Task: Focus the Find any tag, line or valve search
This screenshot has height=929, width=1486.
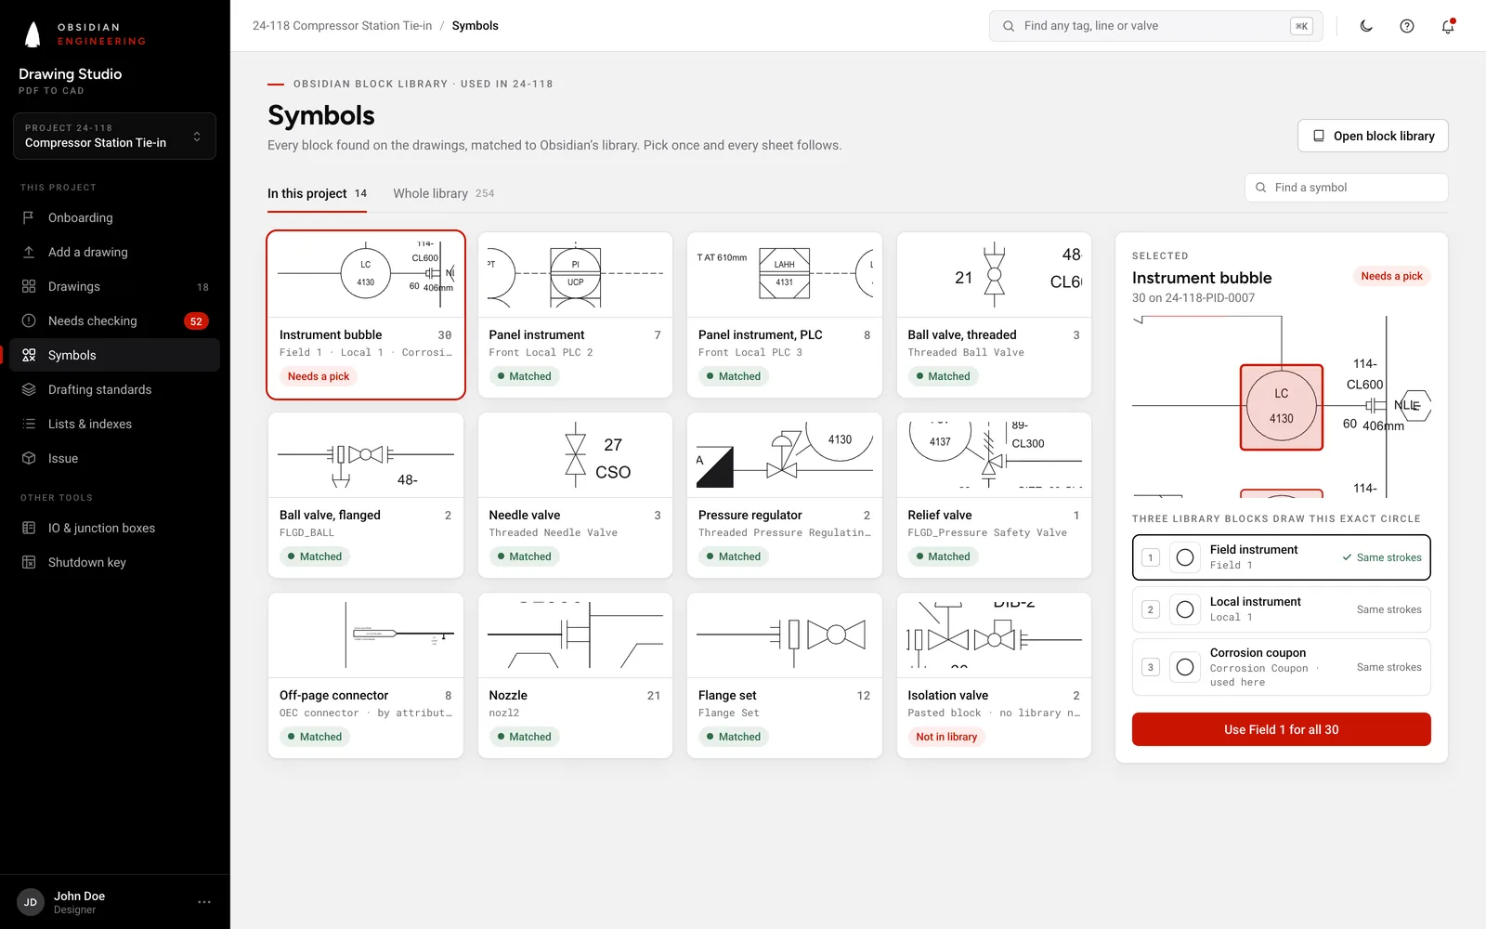Action: coord(1156,26)
